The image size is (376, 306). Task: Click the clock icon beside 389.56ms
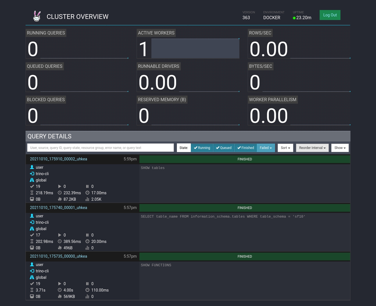point(60,242)
